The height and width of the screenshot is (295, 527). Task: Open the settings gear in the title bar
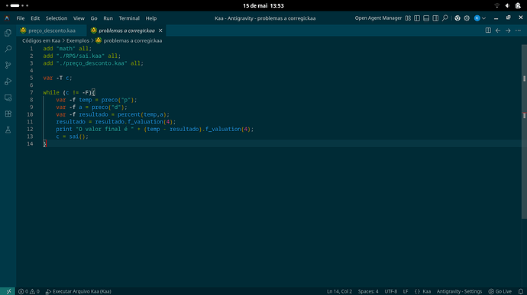[467, 18]
